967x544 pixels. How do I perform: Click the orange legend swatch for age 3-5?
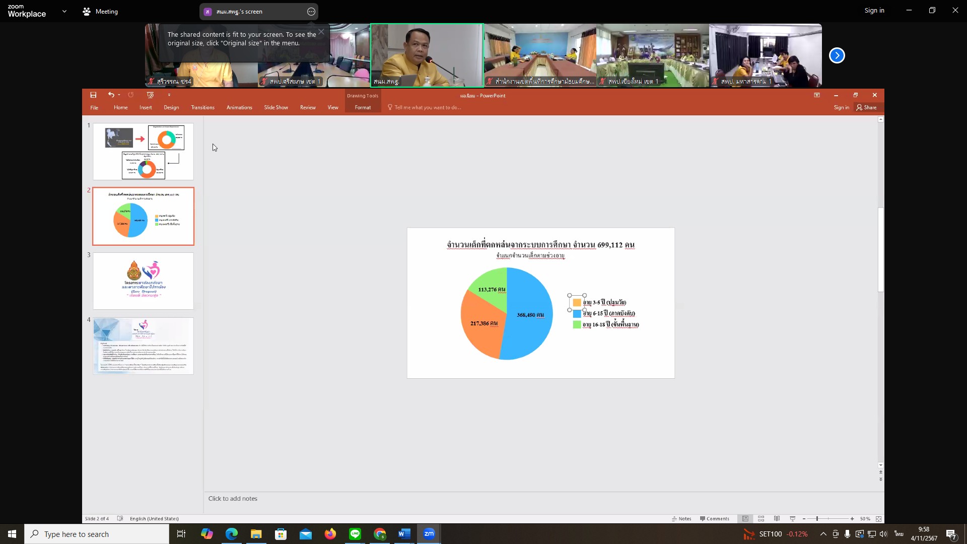coord(577,302)
